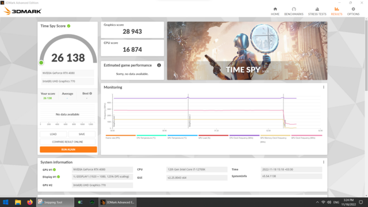This screenshot has width=368, height=207.
Task: Open Wi-Fi network tray icon
Action: point(323,202)
